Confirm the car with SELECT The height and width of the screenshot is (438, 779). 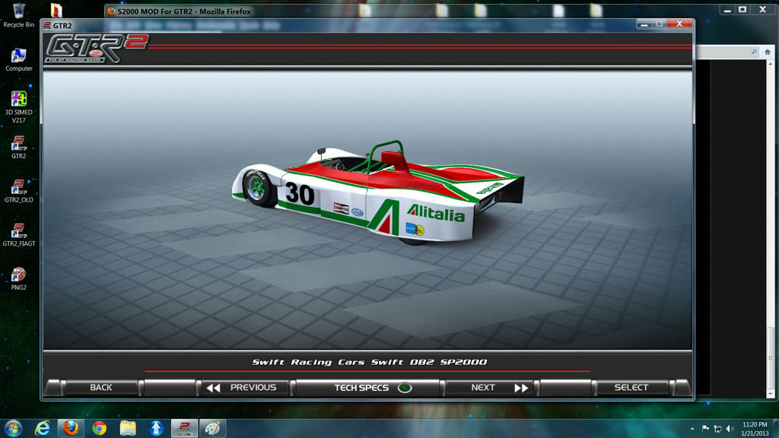[x=631, y=387]
